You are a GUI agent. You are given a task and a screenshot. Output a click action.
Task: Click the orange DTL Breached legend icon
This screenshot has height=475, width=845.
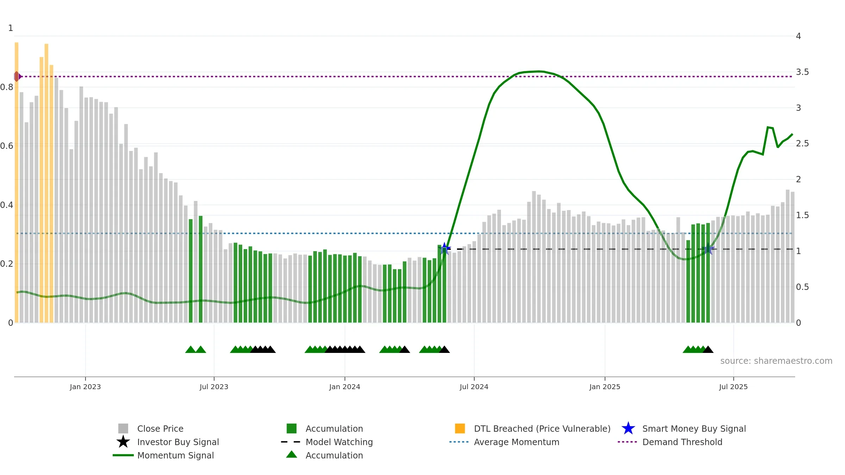click(460, 429)
